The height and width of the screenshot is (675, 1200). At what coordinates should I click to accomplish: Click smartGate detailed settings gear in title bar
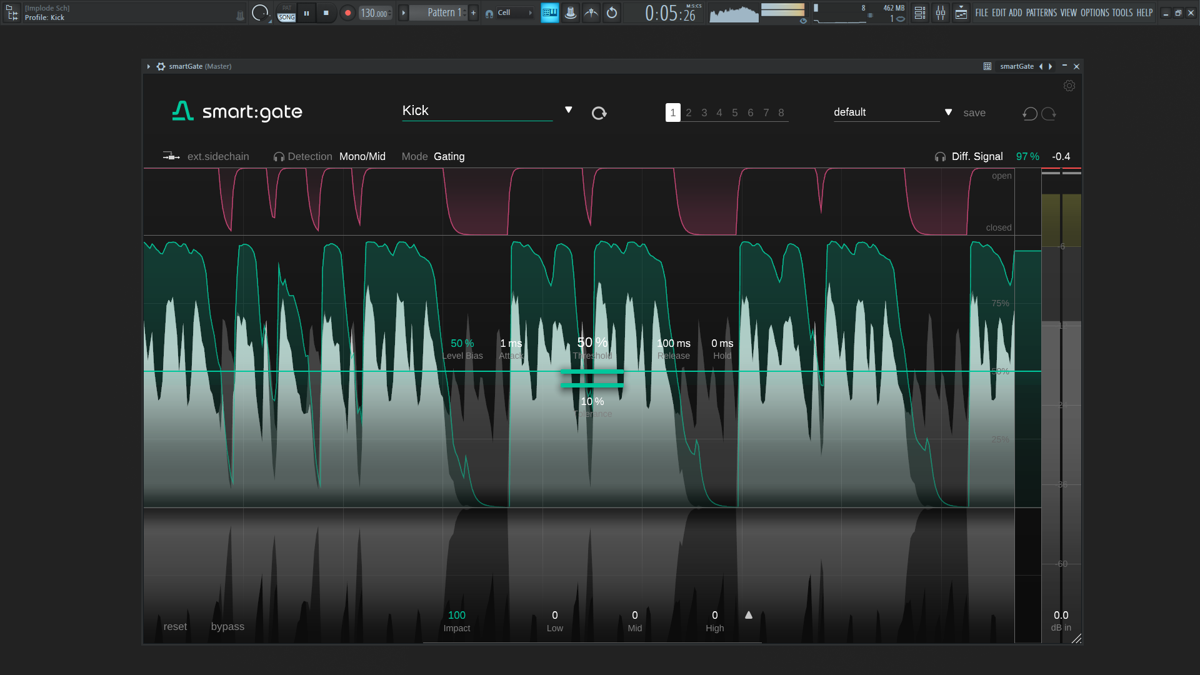(161, 66)
